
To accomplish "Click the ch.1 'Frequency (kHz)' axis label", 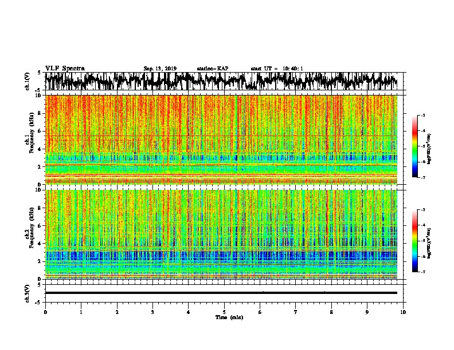I will pyautogui.click(x=32, y=133).
